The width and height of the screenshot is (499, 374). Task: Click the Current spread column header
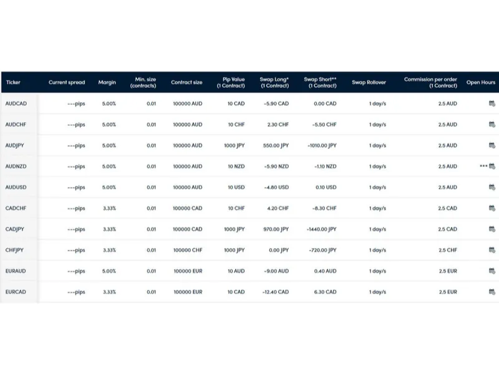point(67,82)
